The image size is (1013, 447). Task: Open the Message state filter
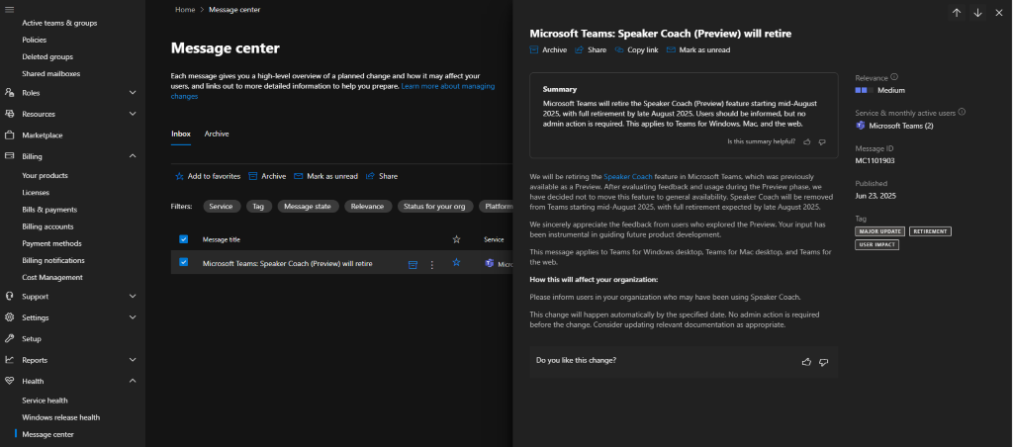pyautogui.click(x=309, y=206)
